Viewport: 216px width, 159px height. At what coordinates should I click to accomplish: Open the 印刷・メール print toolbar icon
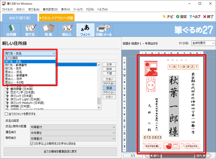point(104,30)
